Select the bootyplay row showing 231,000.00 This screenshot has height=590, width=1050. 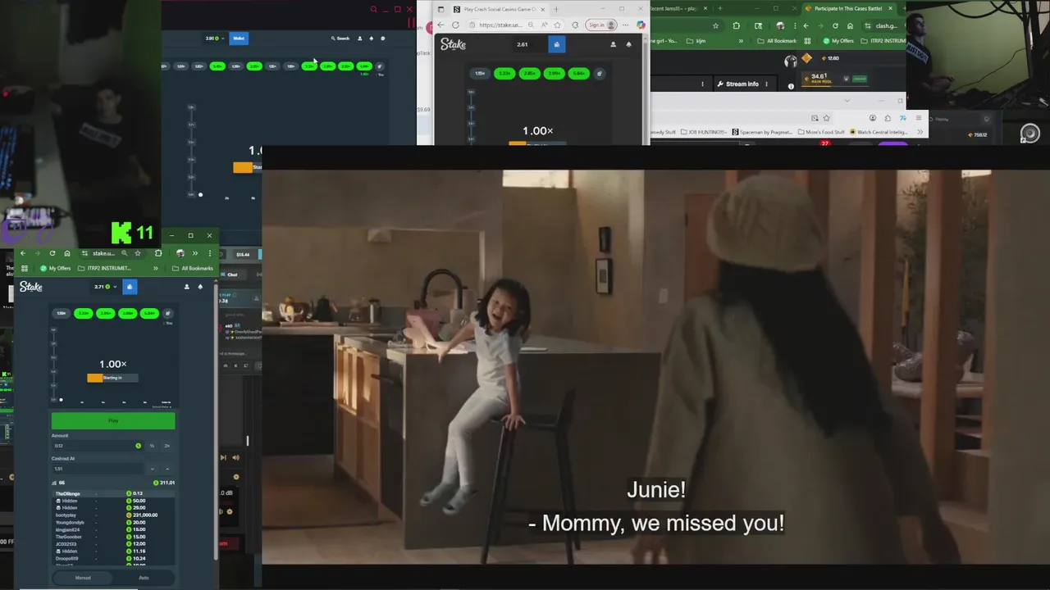[x=113, y=515]
